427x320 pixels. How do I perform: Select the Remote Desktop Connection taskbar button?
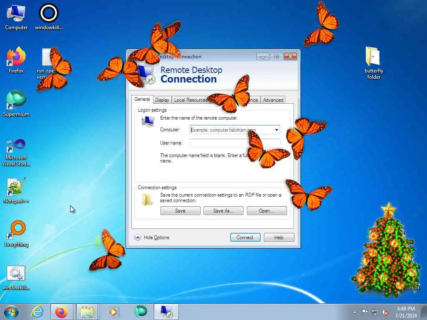click(166, 312)
